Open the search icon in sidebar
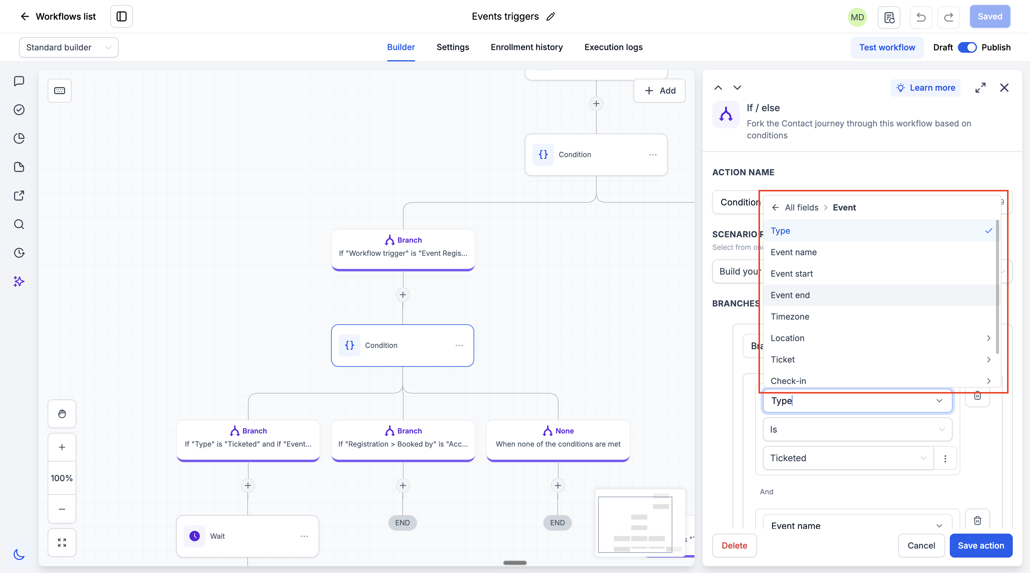This screenshot has width=1030, height=573. point(19,224)
